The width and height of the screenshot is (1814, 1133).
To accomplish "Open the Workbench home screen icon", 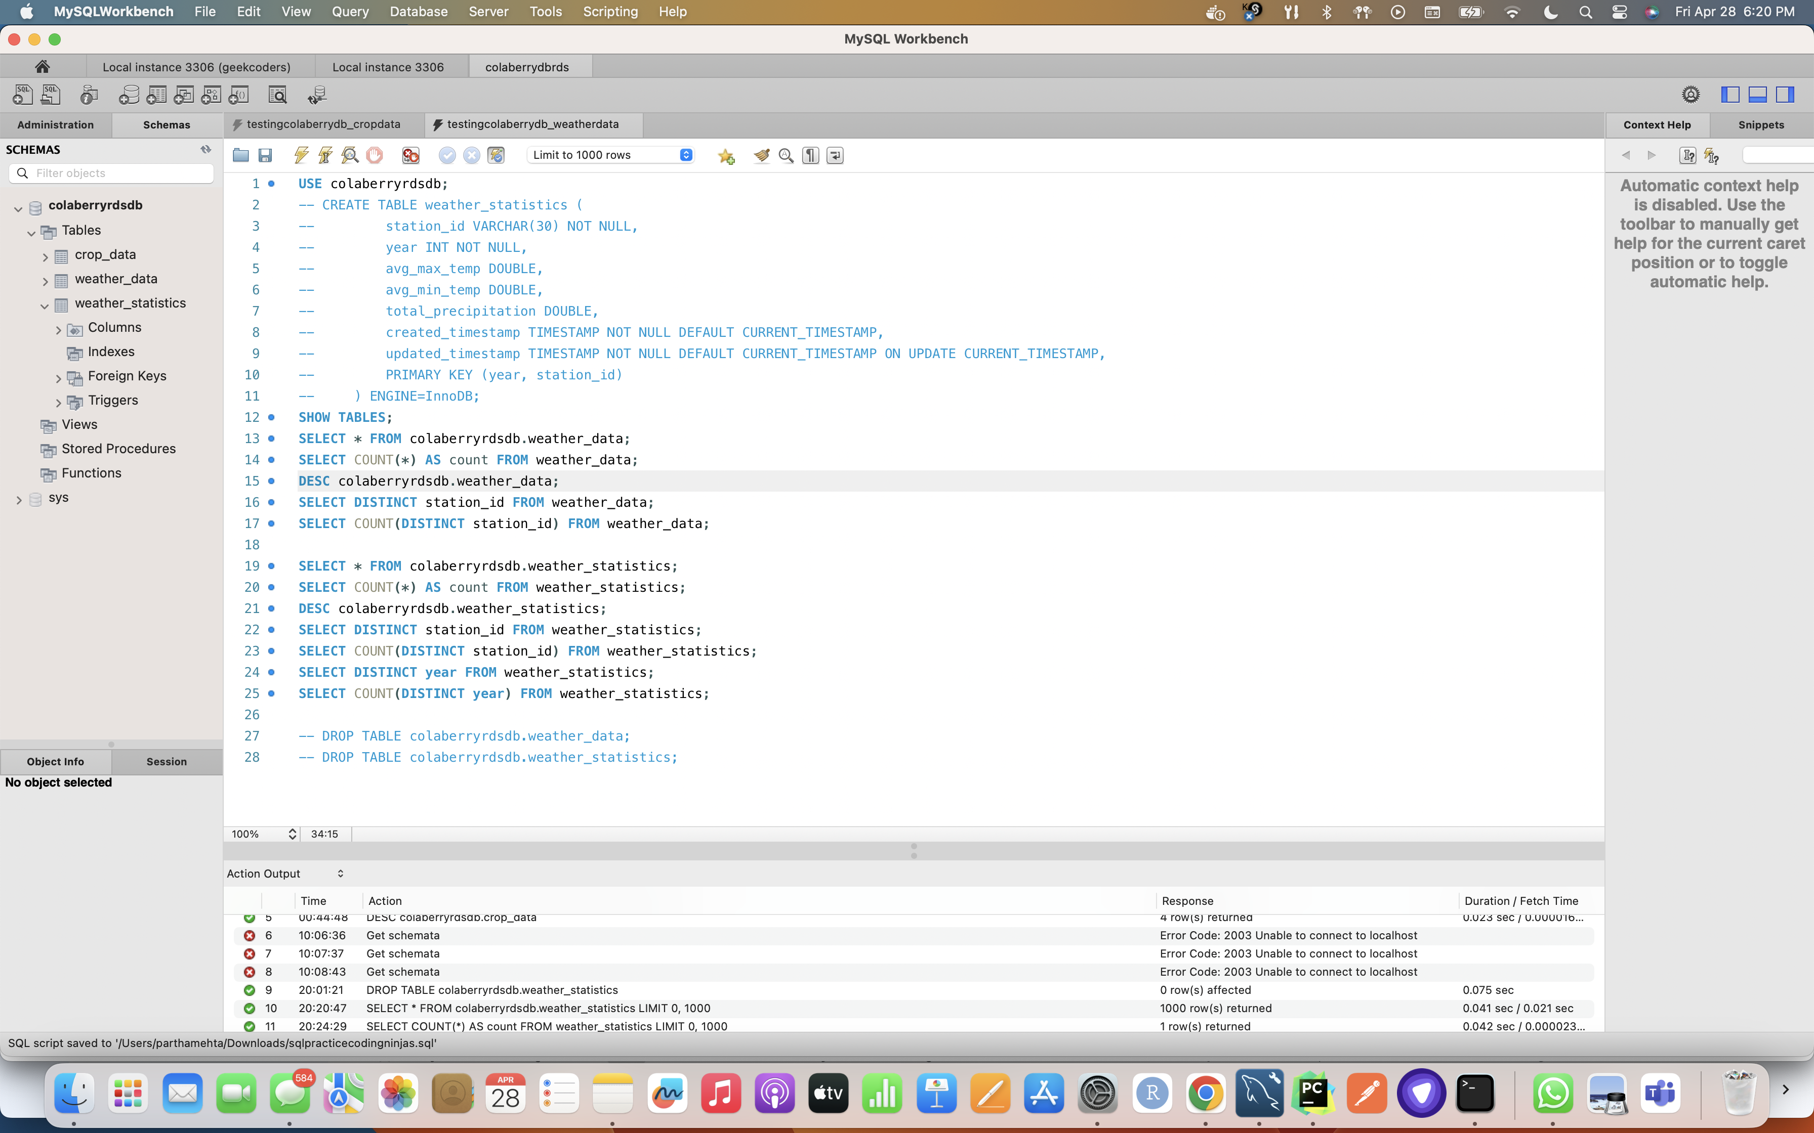I will 43,67.
